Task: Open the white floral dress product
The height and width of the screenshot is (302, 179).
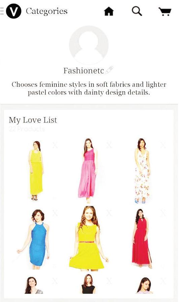Action: tap(142, 171)
